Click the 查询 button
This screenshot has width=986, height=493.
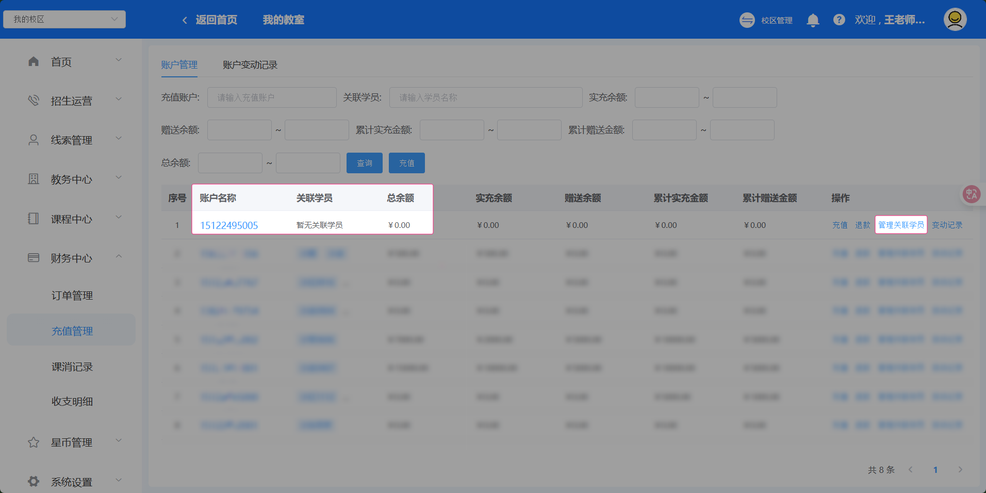pyautogui.click(x=365, y=163)
